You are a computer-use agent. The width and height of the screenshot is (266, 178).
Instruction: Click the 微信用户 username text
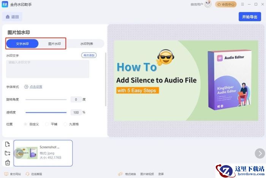coord(197,5)
